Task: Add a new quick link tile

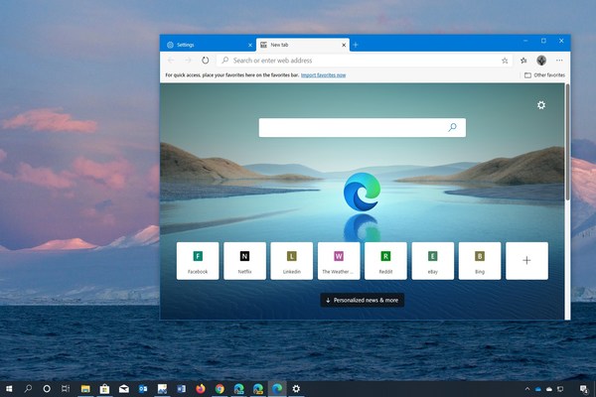Action: click(526, 261)
